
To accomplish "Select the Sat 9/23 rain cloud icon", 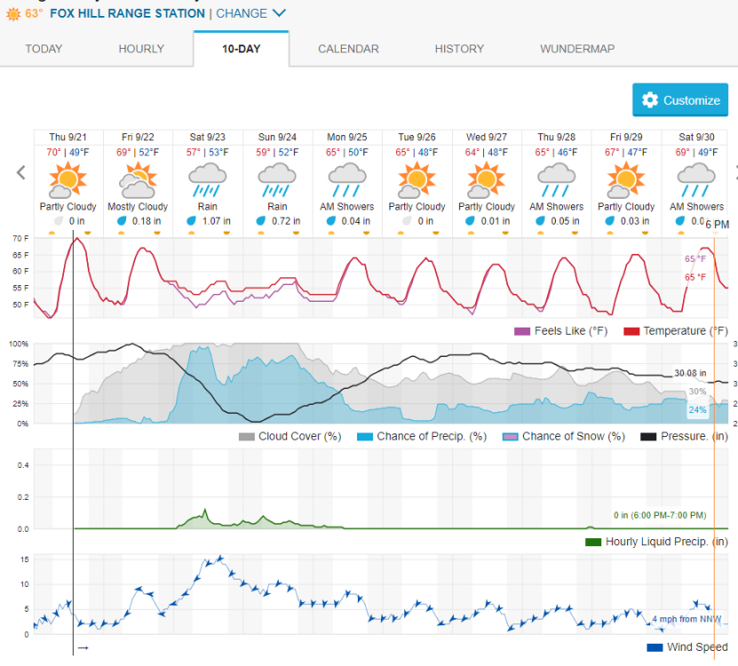I will click(208, 179).
